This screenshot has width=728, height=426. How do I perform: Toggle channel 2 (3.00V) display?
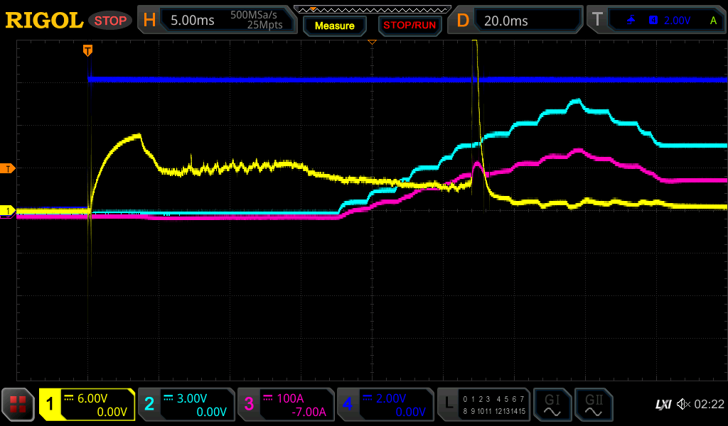(x=186, y=405)
